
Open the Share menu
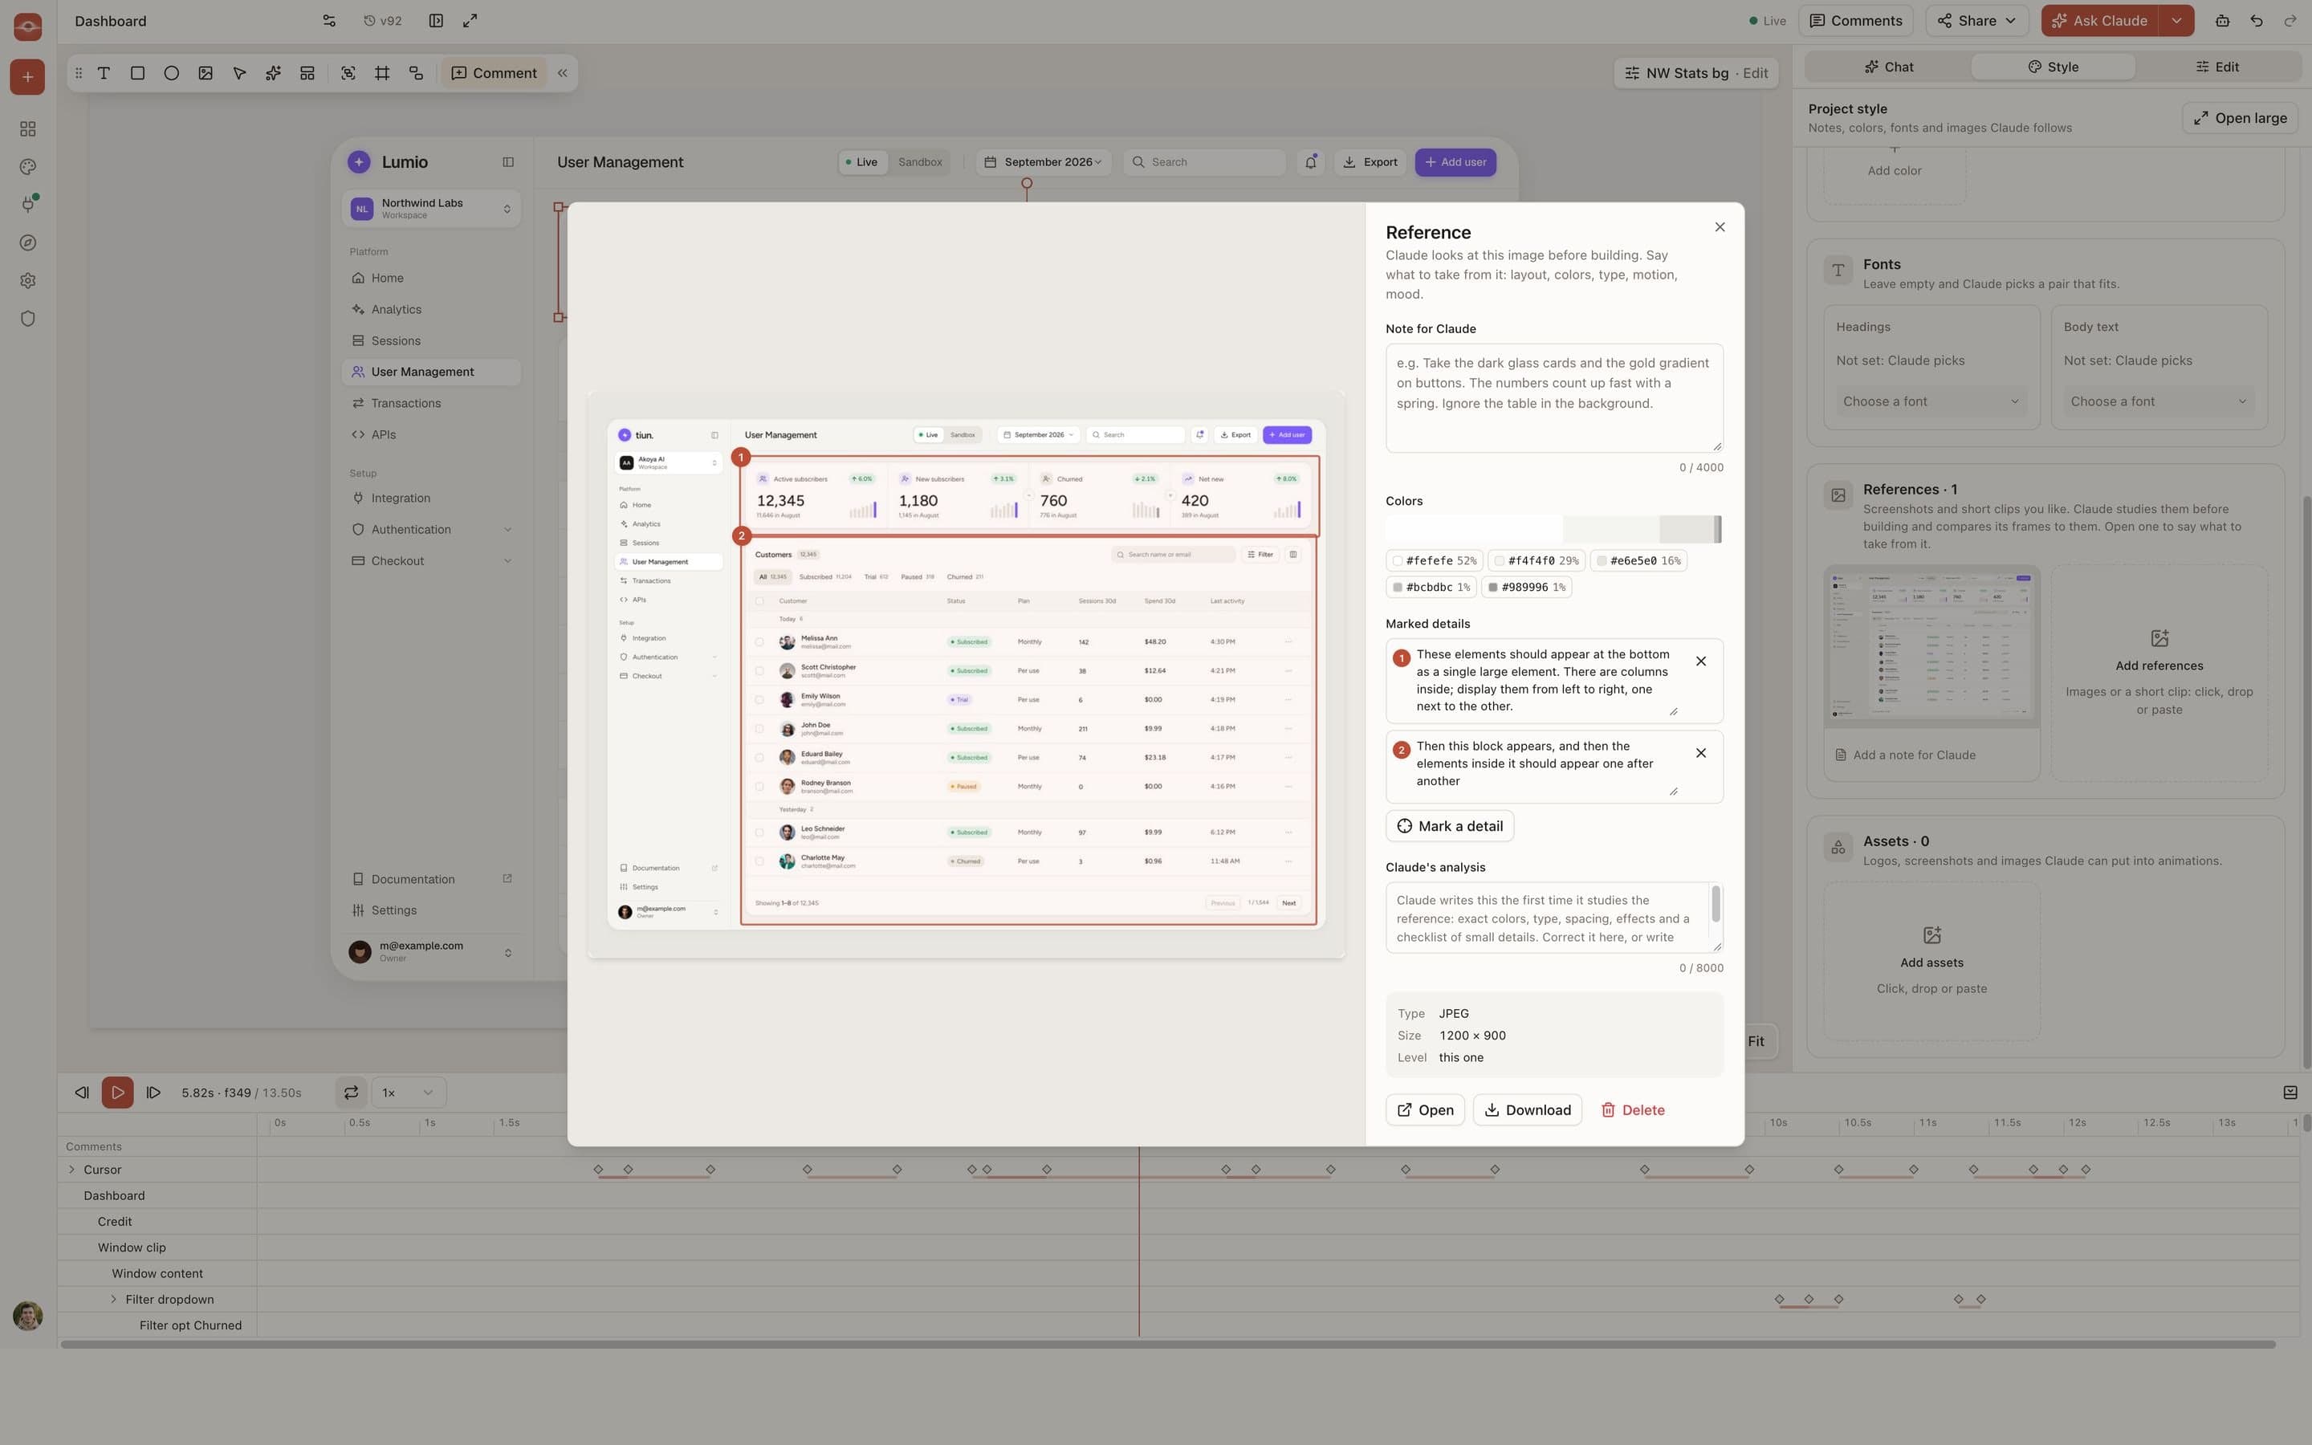1976,21
